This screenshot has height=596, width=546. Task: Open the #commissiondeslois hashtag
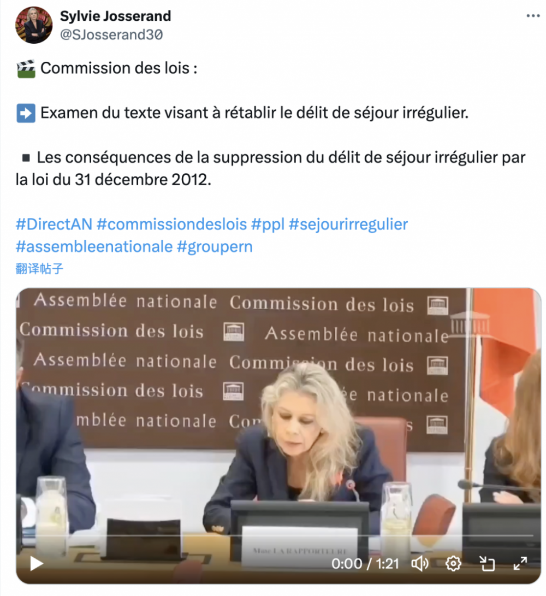click(172, 225)
